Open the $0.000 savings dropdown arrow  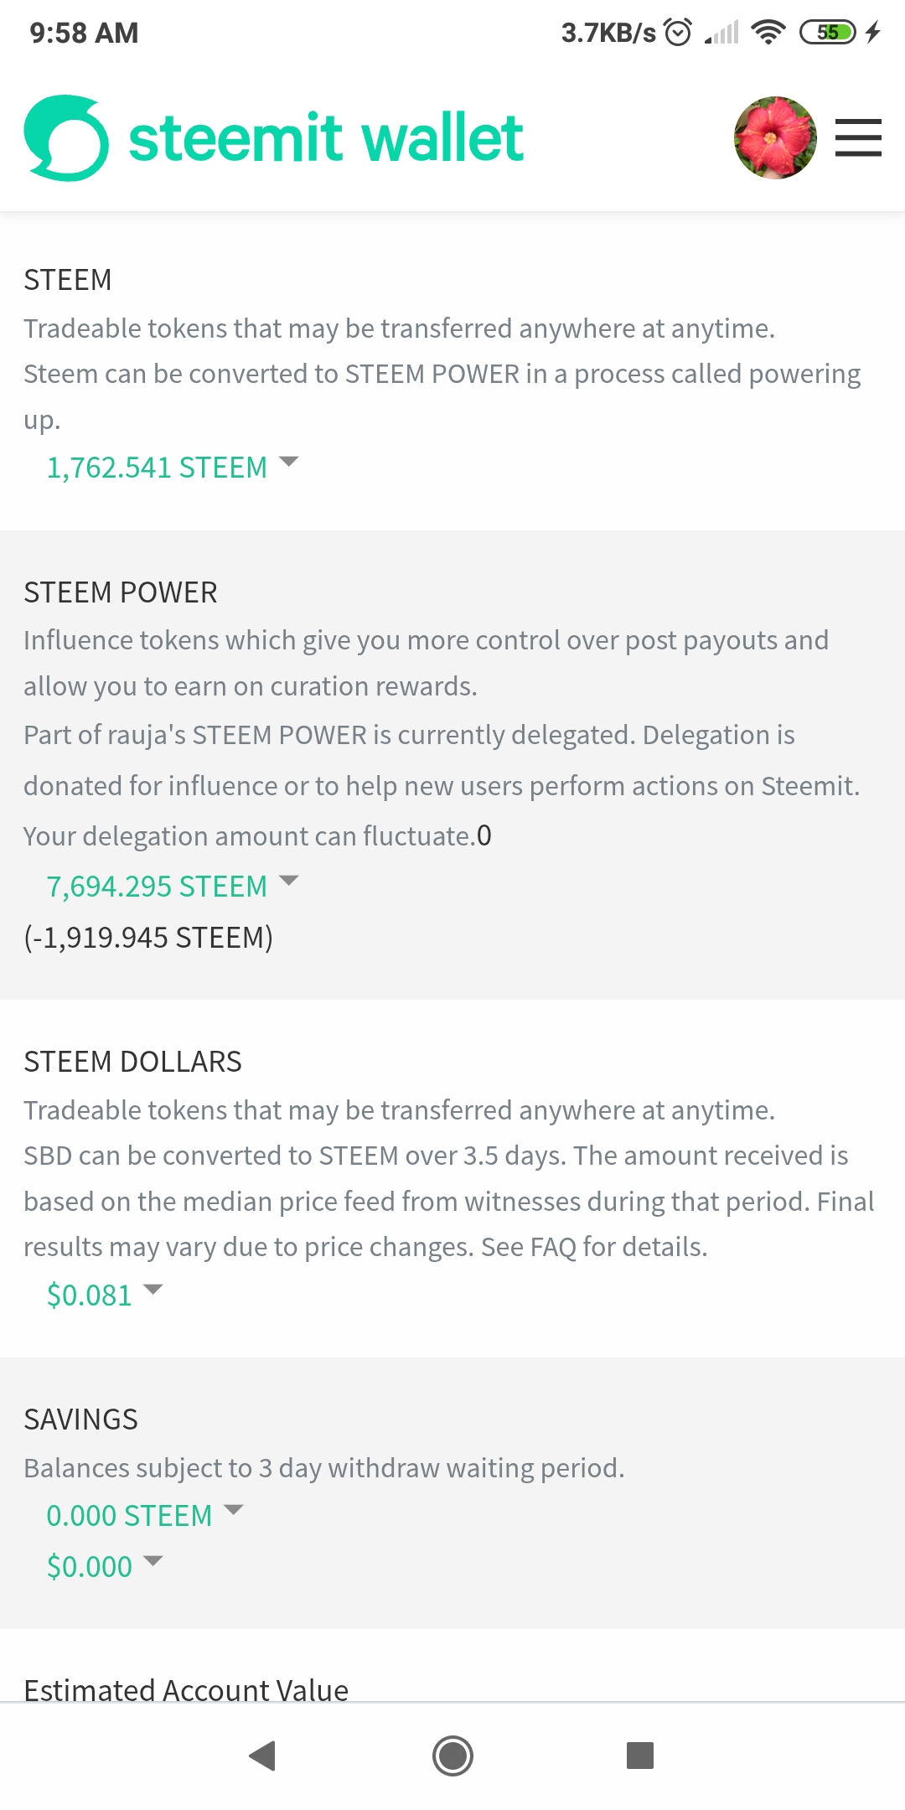[153, 1560]
